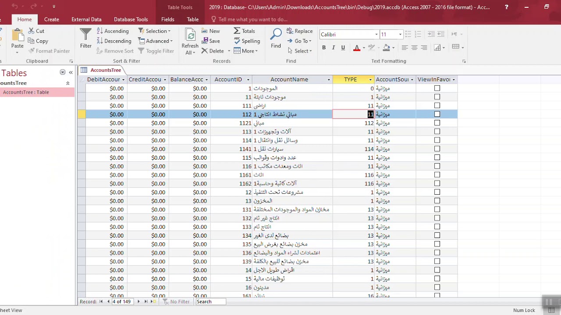Check ViewInFavorites for المخزون row
Image resolution: width=561 pixels, height=315 pixels.
coord(437,201)
